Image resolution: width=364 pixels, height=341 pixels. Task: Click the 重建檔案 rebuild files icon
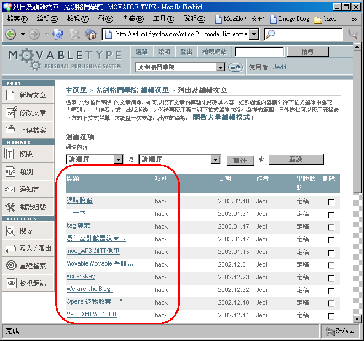(11, 266)
